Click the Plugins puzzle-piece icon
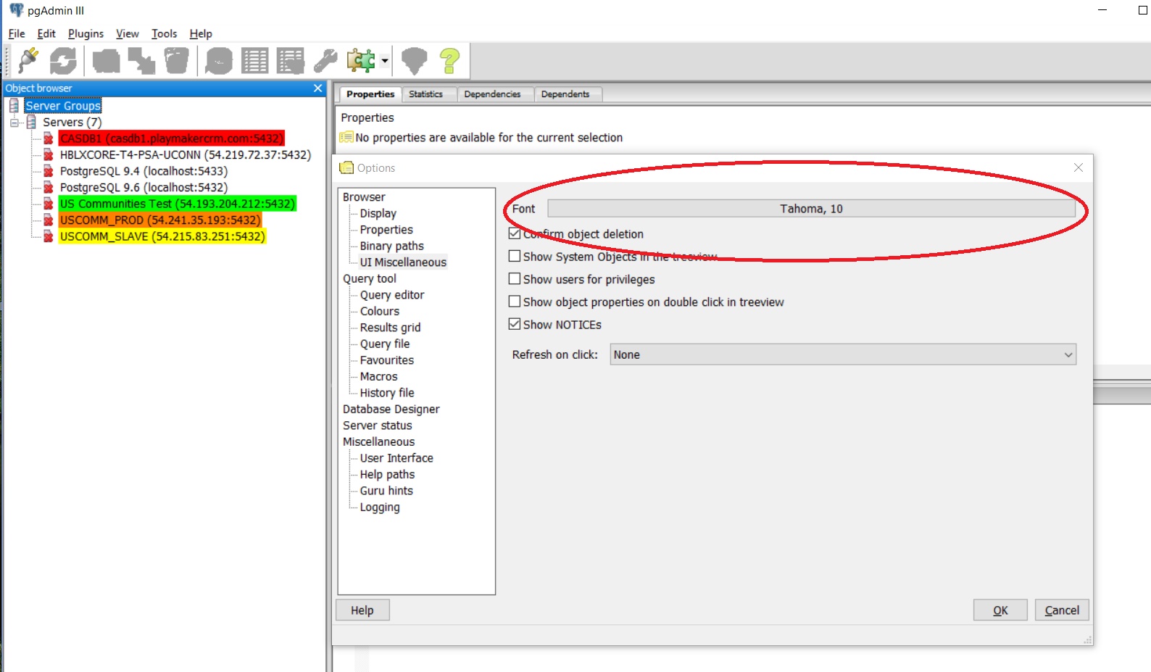Screen dimensions: 1151x672 coord(361,61)
